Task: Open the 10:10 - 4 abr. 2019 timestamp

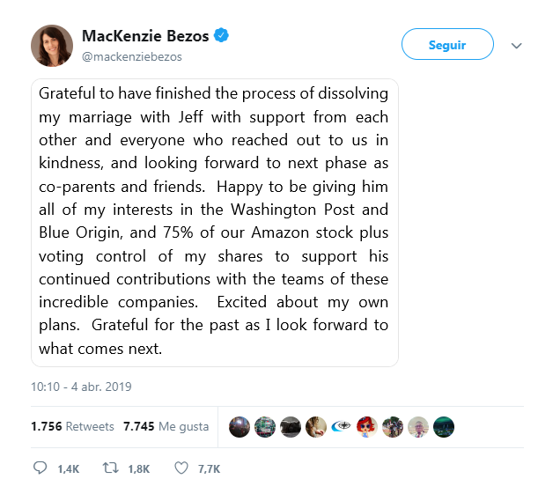Action: (x=80, y=387)
